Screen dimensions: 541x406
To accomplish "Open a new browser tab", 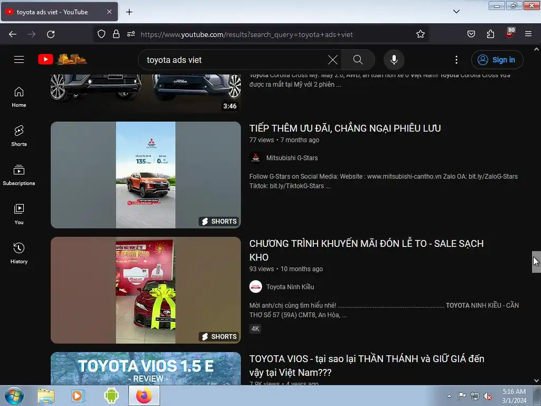I will point(129,12).
